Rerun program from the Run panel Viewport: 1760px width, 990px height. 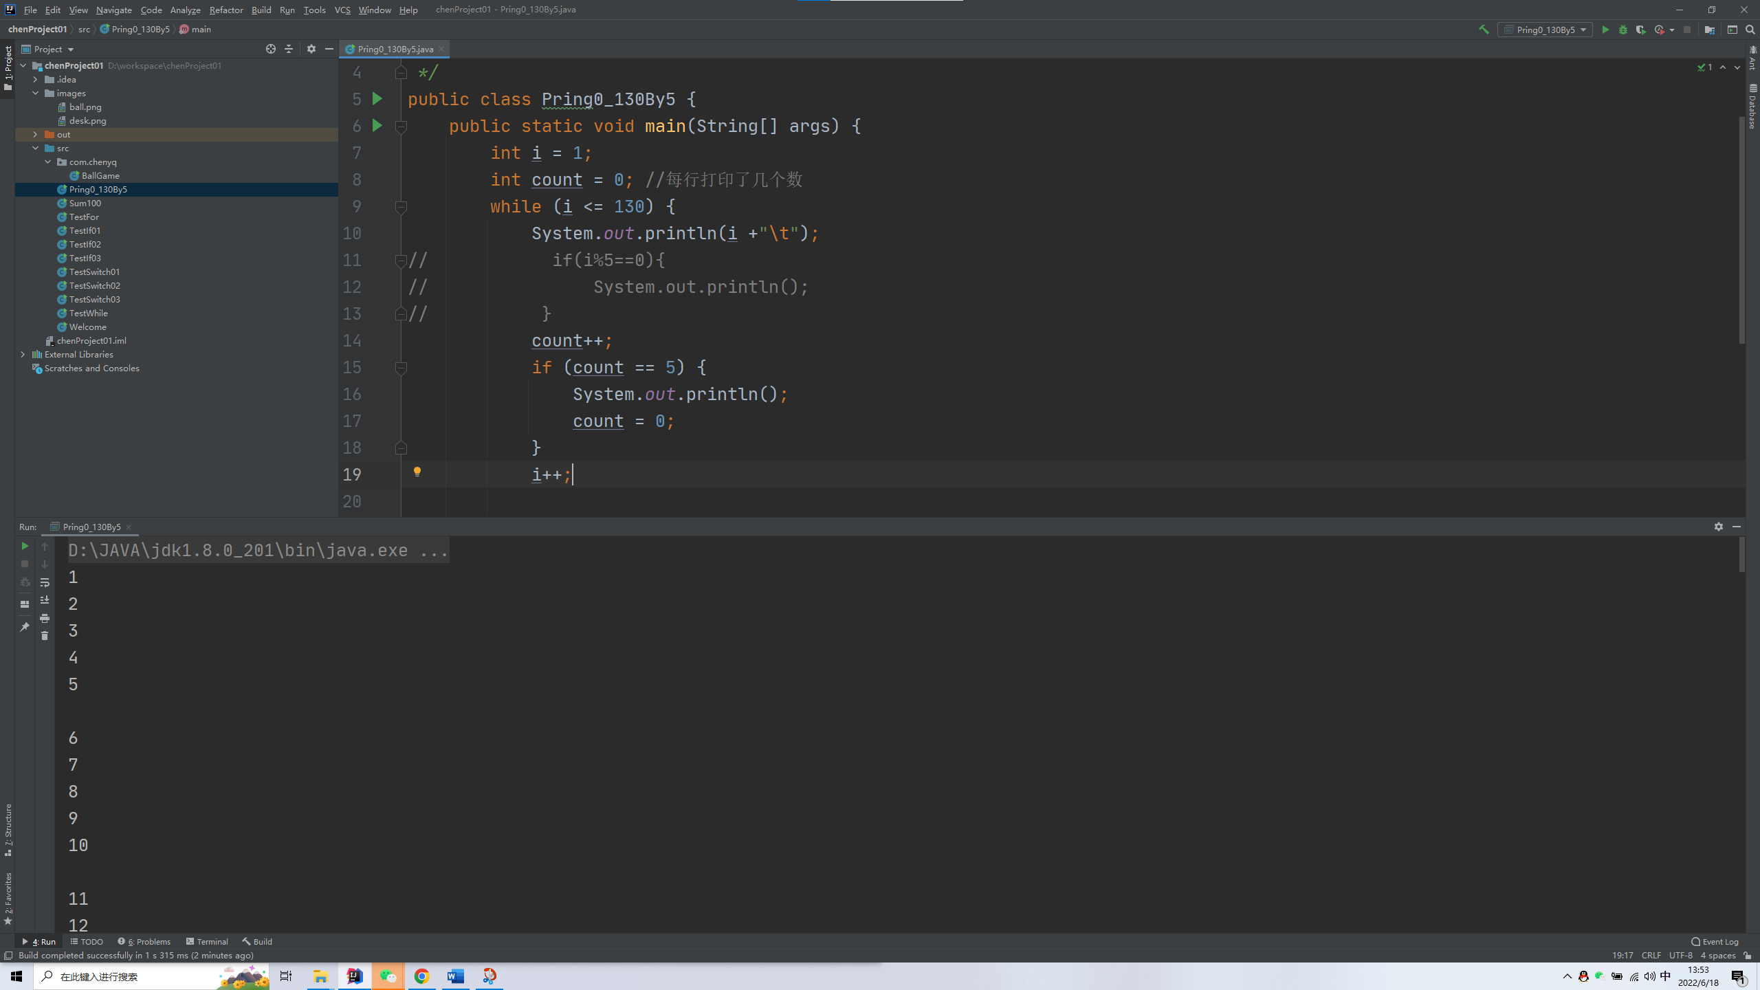point(25,546)
